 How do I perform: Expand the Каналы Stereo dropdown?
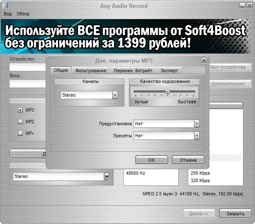point(115,95)
